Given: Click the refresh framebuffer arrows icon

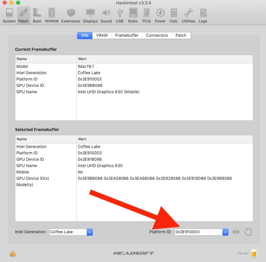Looking at the screenshot, I should pyautogui.click(x=249, y=232).
